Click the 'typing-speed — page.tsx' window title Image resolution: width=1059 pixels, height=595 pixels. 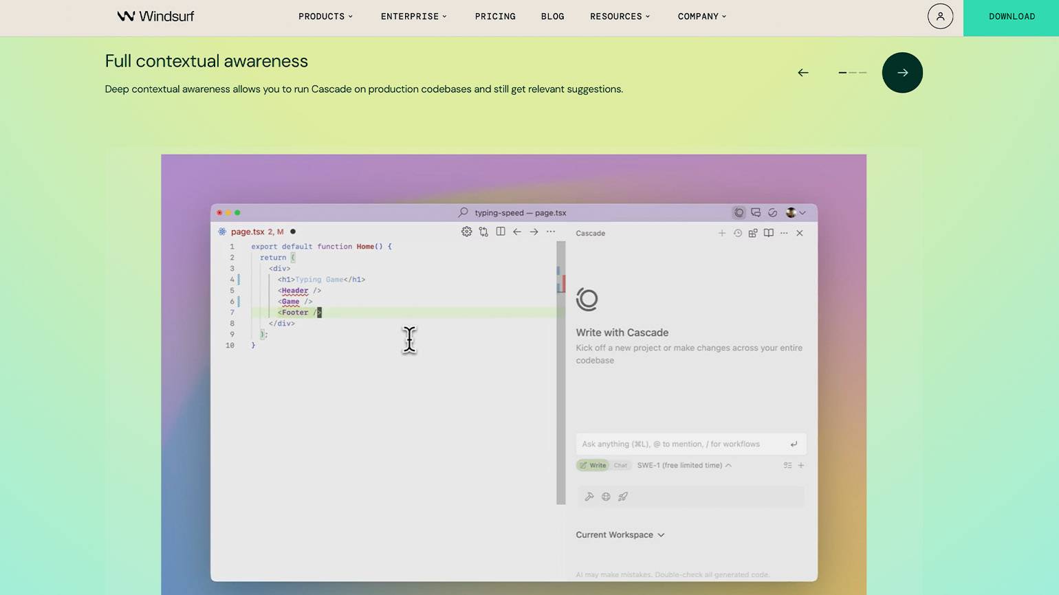[521, 213]
